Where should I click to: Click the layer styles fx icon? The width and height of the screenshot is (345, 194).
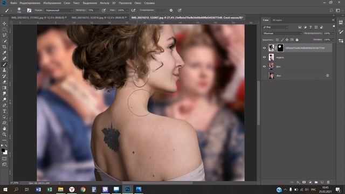(298, 182)
